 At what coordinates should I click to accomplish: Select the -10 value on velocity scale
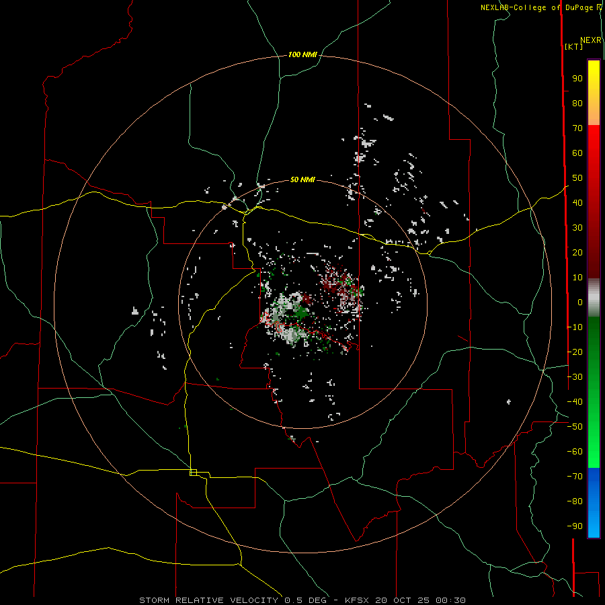click(575, 327)
